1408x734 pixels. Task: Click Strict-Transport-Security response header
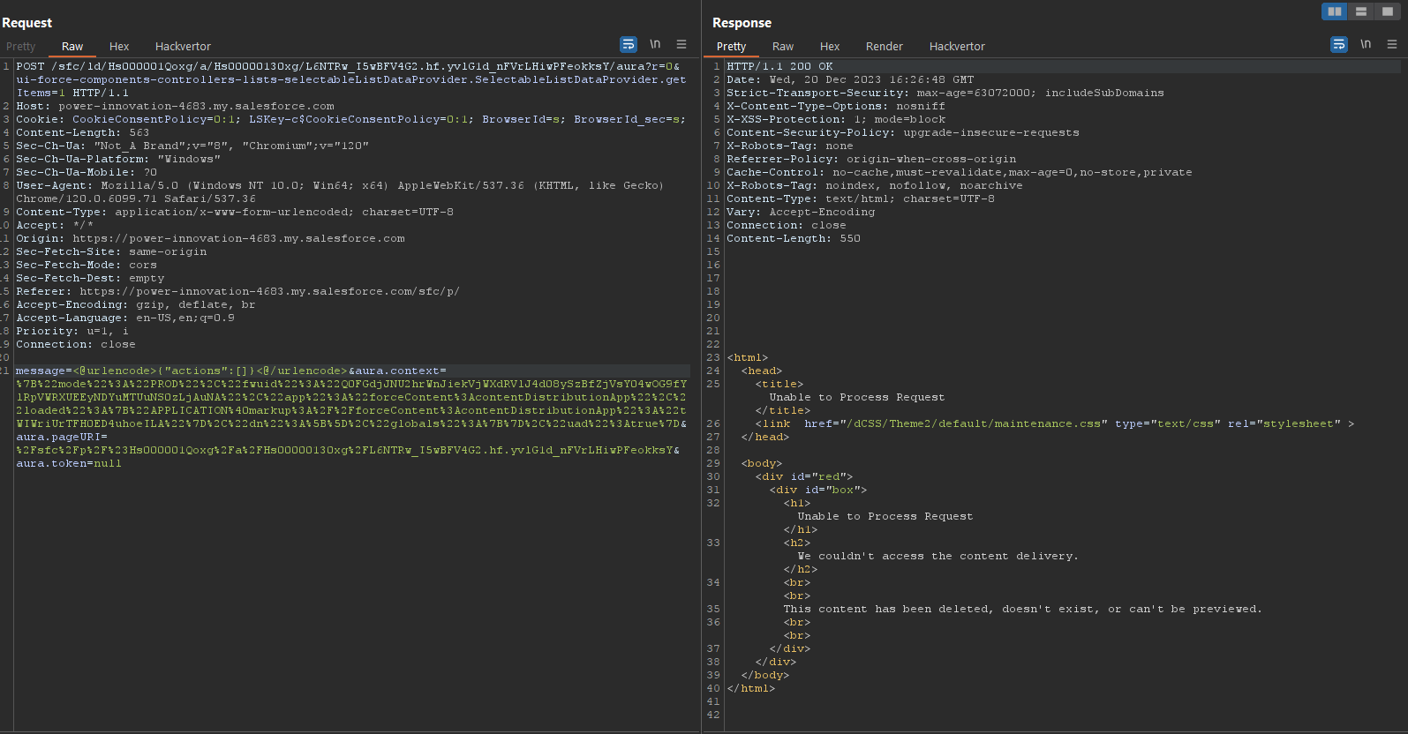click(945, 93)
